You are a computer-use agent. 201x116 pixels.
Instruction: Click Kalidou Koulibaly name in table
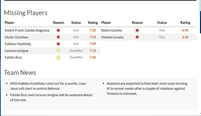tap(18, 44)
